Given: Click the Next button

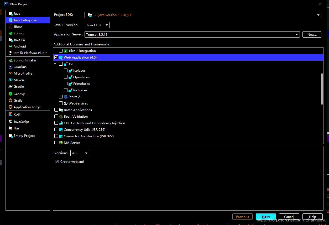Looking at the screenshot, I should [266, 217].
